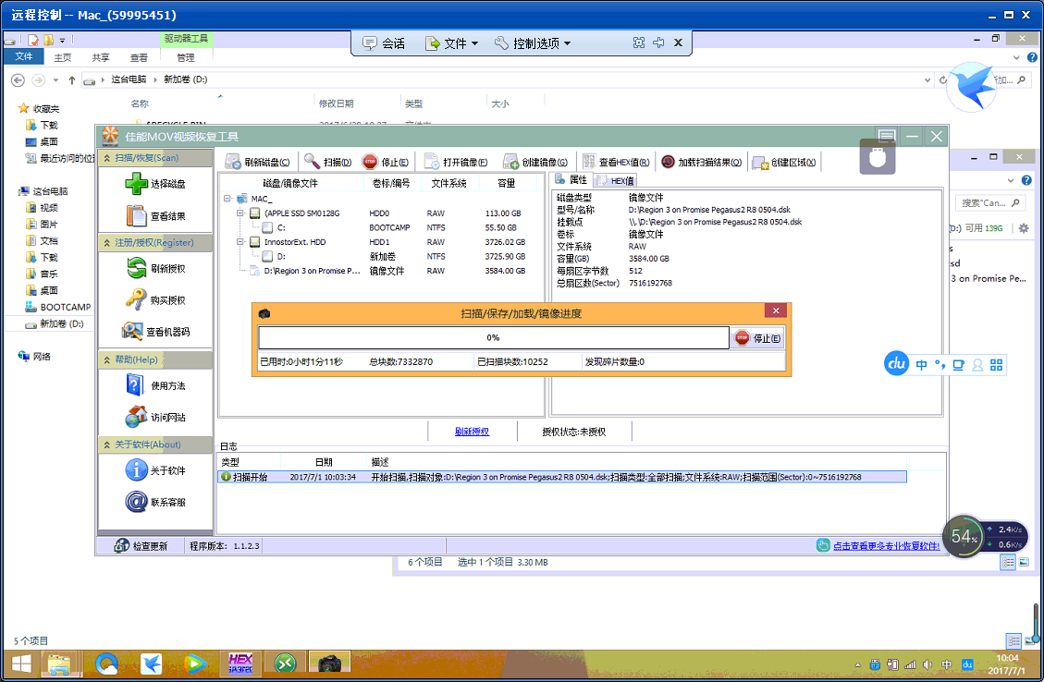
Task: Stop the scan in the progress dialog
Action: (757, 338)
